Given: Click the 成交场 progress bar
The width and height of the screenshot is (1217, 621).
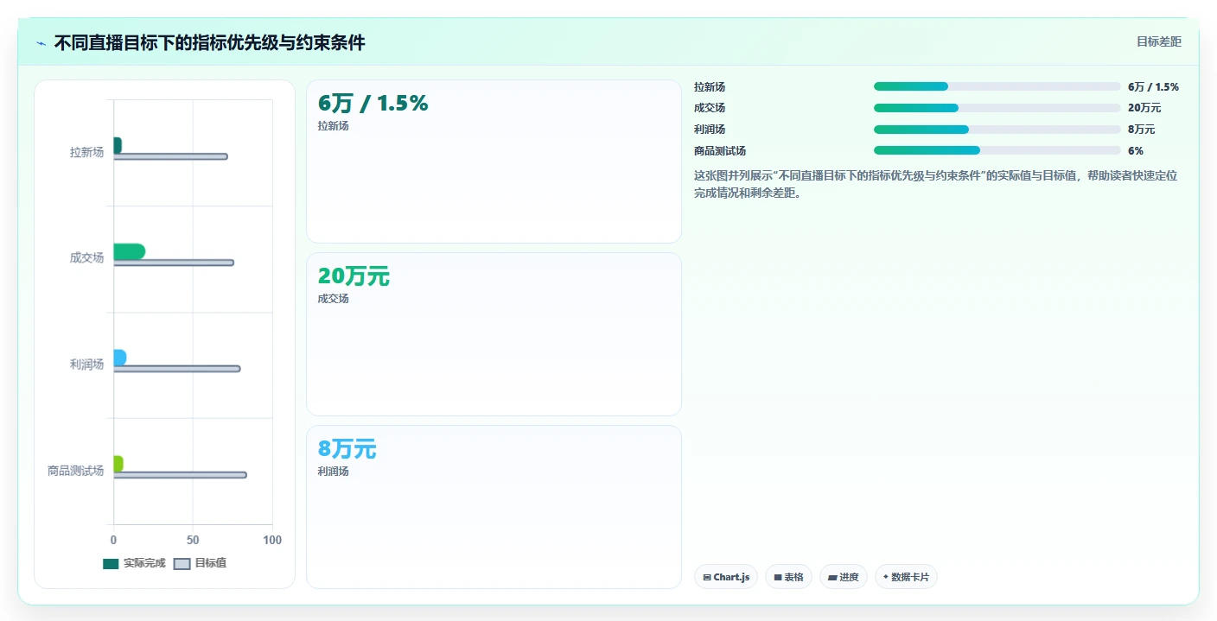Looking at the screenshot, I should pyautogui.click(x=997, y=108).
